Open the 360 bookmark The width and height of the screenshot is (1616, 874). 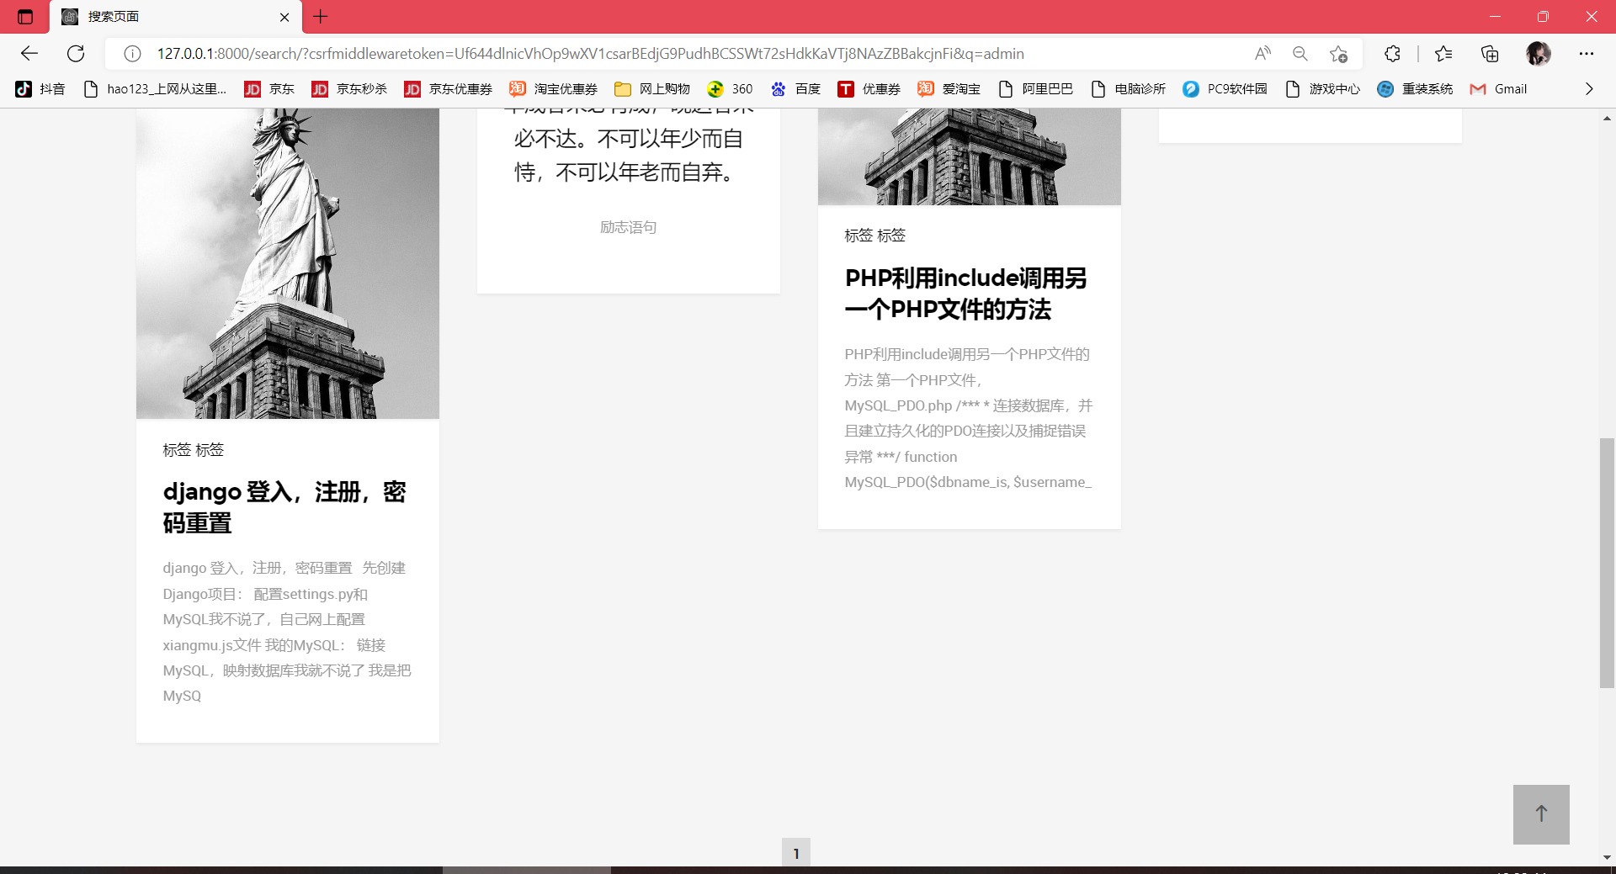(730, 89)
